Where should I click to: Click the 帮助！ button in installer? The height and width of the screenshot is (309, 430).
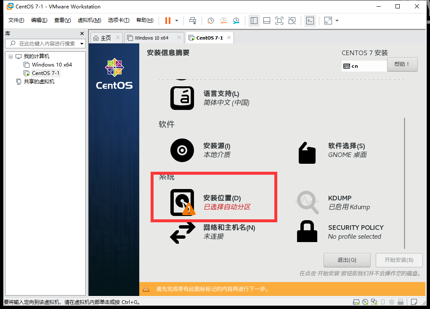[402, 64]
